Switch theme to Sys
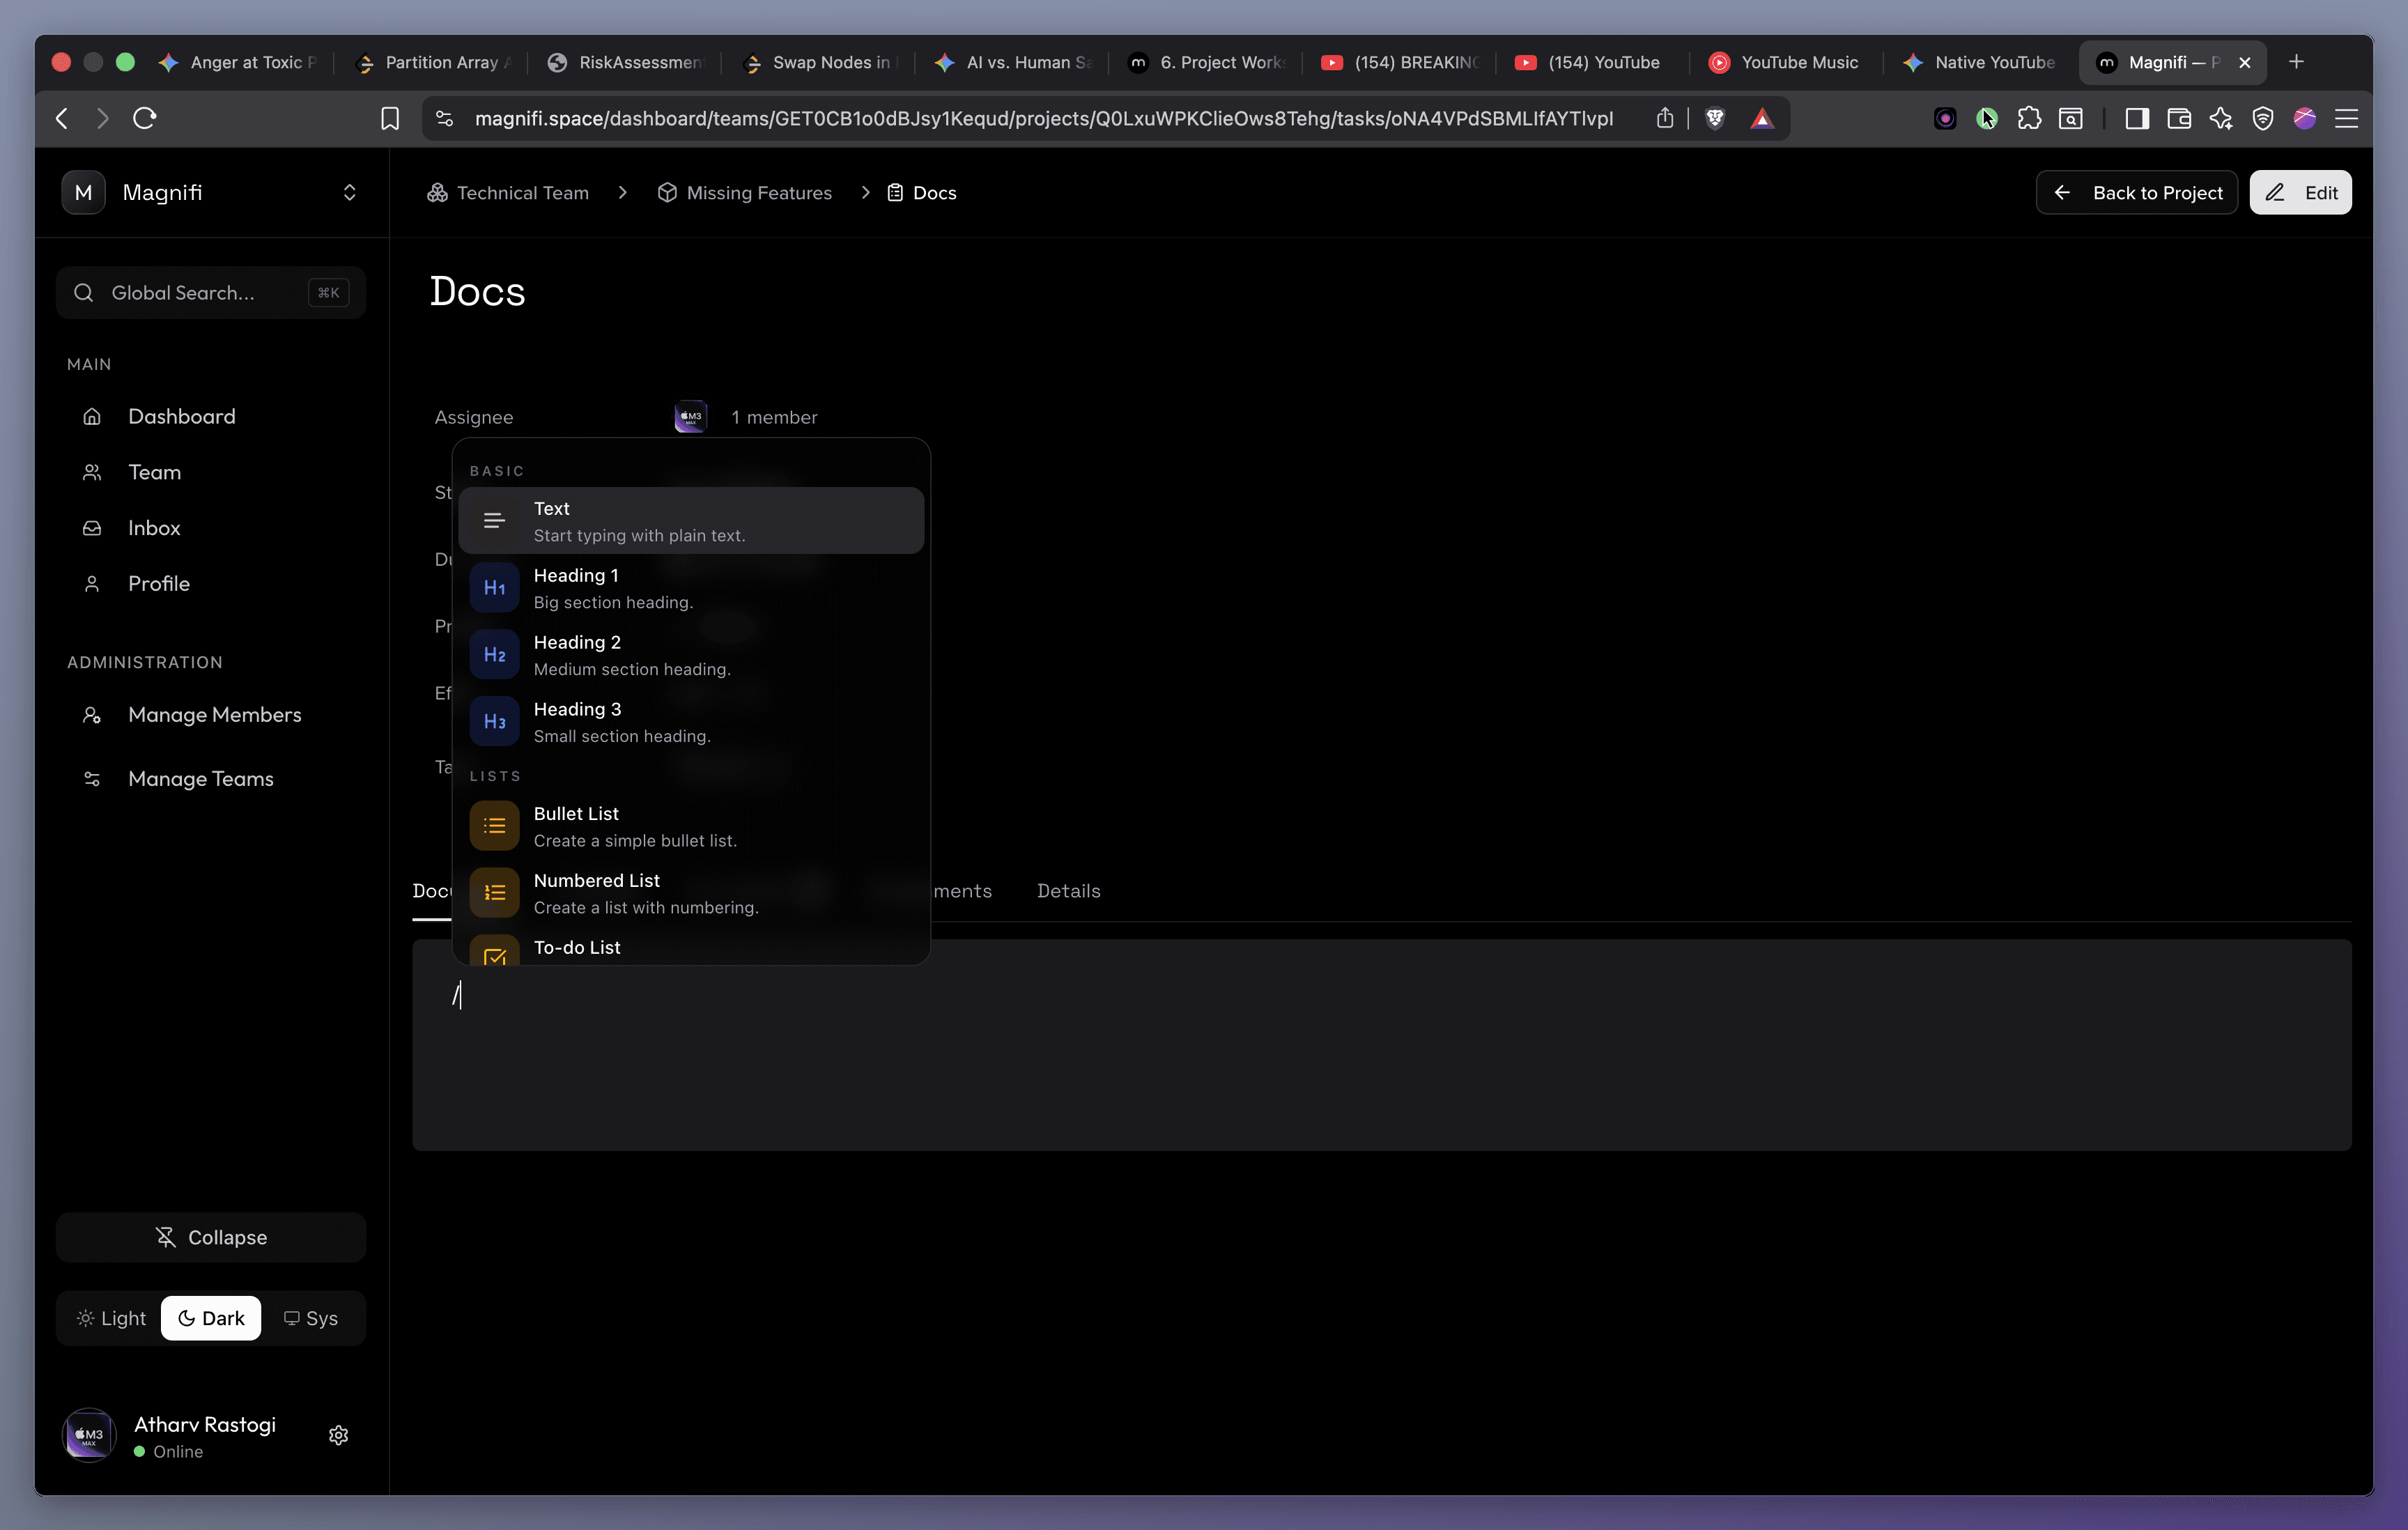2408x1530 pixels. (x=311, y=1318)
